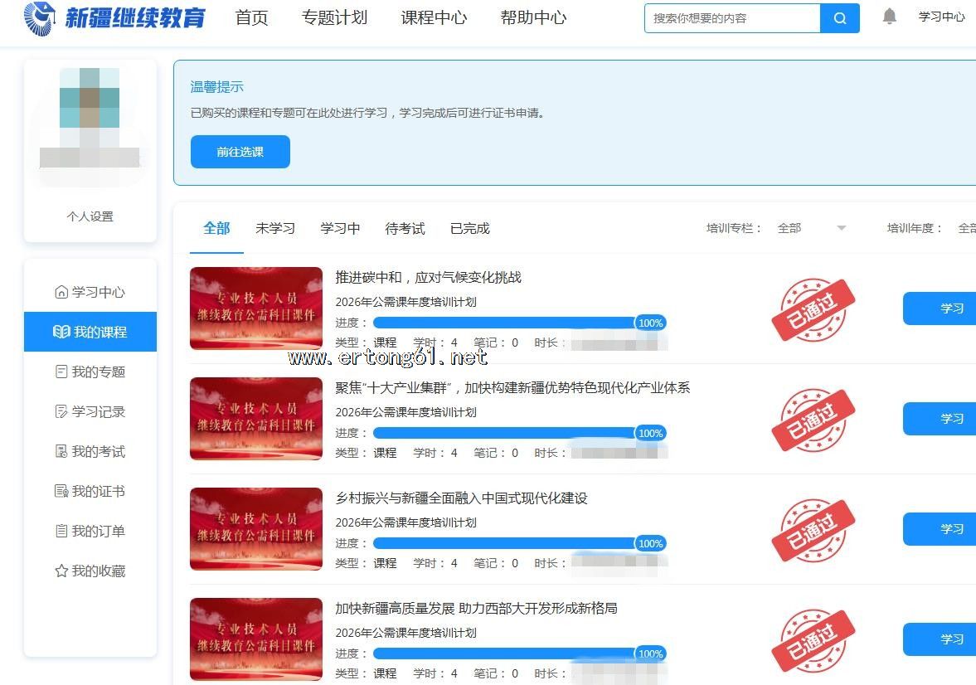Viewport: 976px width, 685px height.
Task: Click the search input field
Action: click(732, 18)
